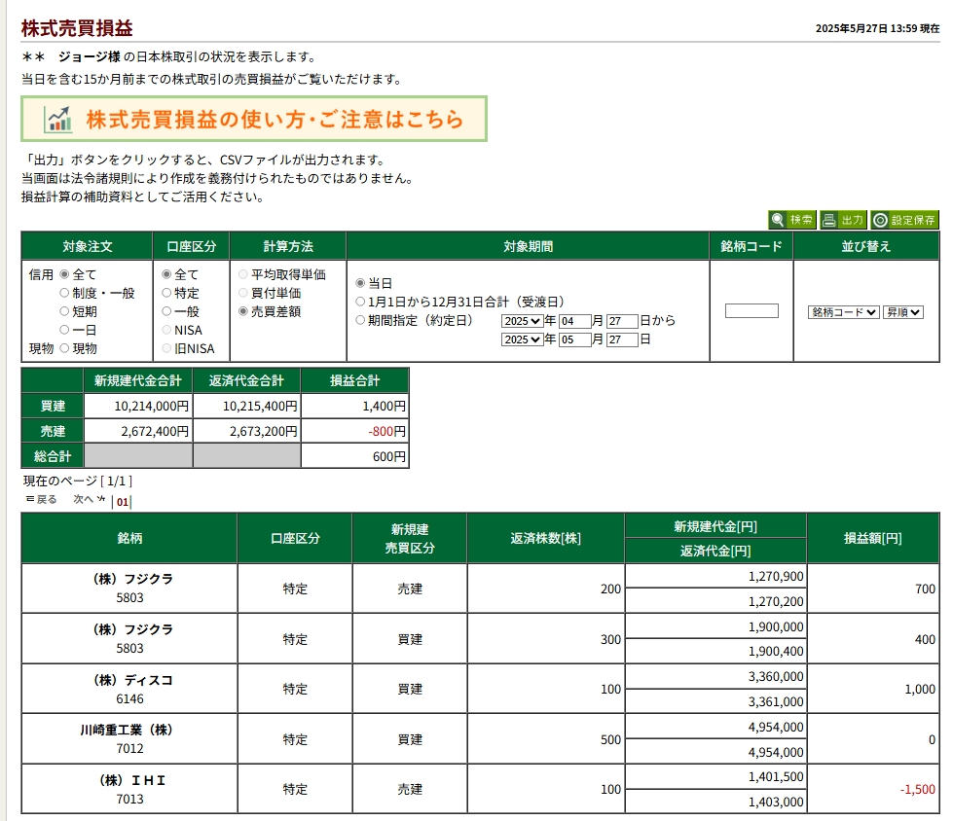Select the 制度・一般 margin order radio button
This screenshot has width=953, height=821.
(x=64, y=293)
